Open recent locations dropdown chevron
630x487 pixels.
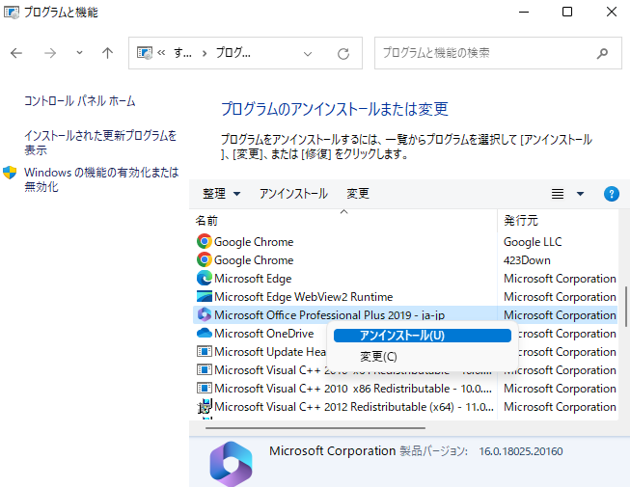tap(79, 53)
